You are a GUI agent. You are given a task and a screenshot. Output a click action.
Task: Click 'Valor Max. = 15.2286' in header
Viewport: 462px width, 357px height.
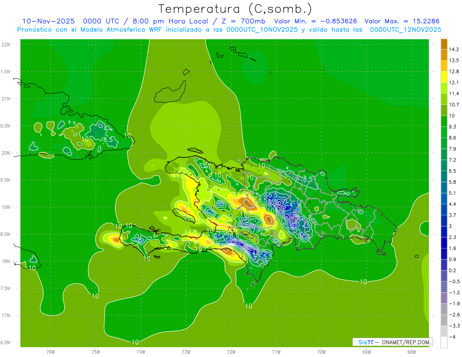[402, 21]
